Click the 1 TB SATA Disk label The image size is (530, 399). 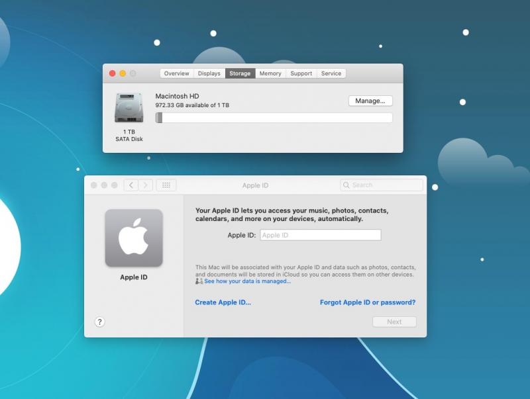click(129, 136)
